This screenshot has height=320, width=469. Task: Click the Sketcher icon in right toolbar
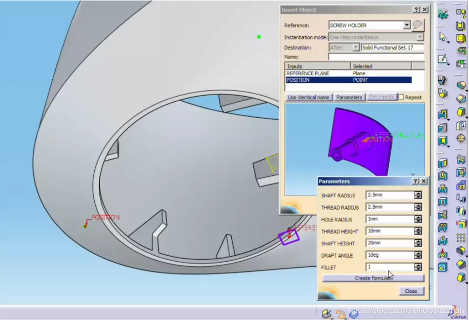(443, 59)
